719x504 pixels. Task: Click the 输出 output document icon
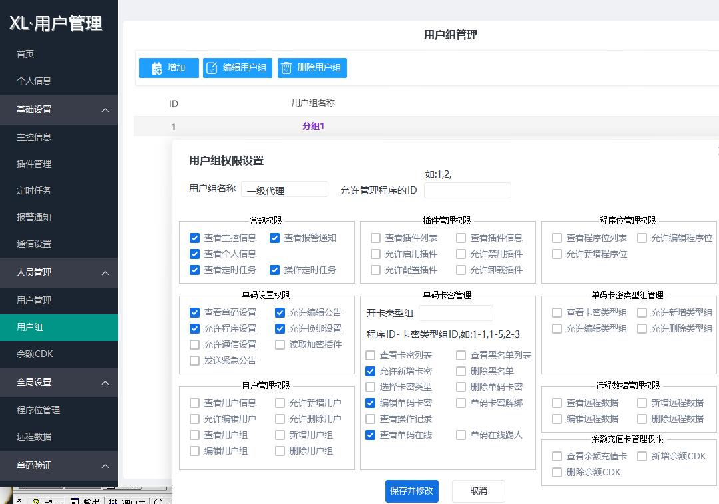75,501
